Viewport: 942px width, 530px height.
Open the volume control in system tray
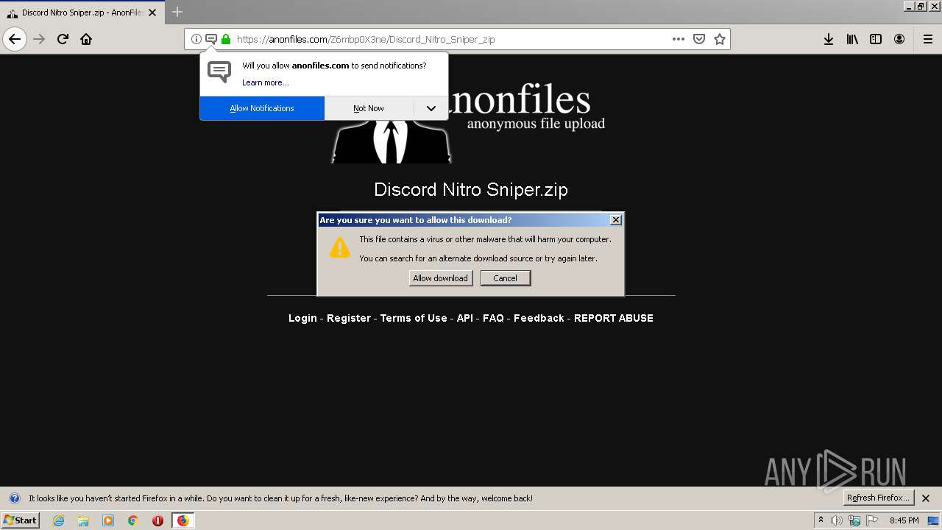(x=837, y=520)
